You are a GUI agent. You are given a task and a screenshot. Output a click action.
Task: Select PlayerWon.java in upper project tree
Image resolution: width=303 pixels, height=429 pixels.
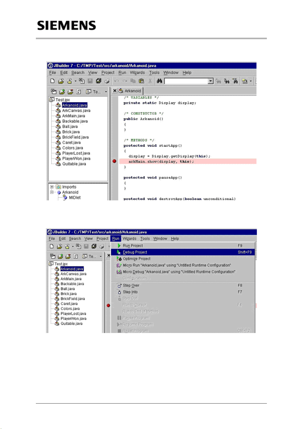(76, 159)
